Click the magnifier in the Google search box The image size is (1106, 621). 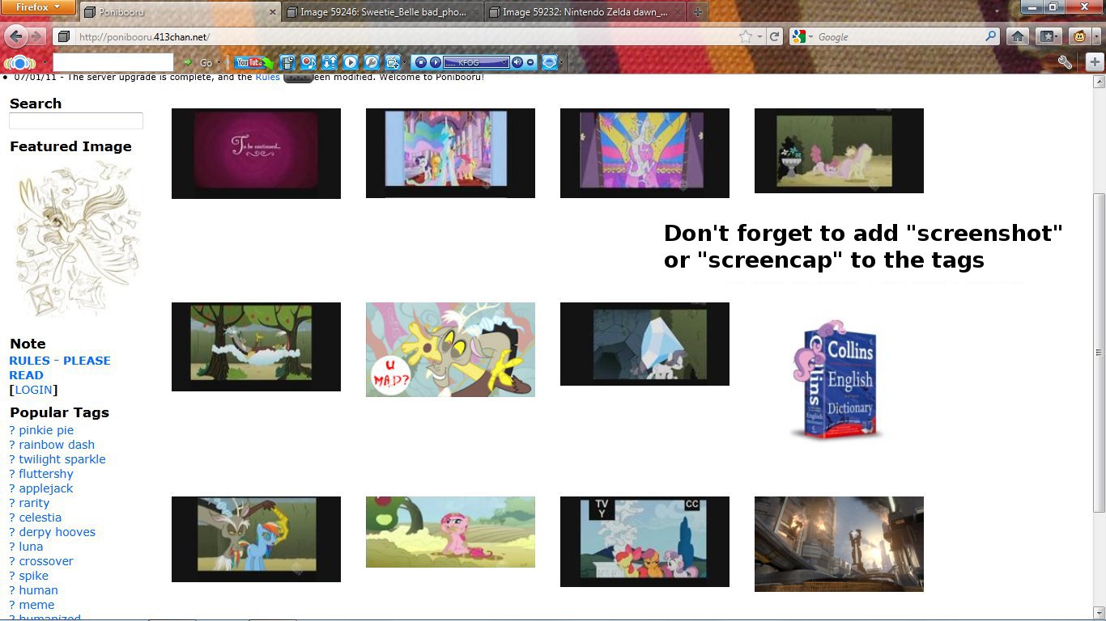[x=991, y=37]
